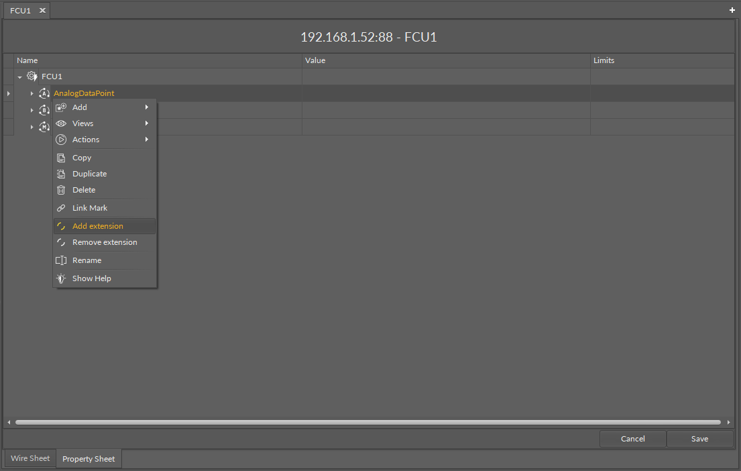Click the Cancel button
Viewport: 741px width, 471px height.
pos(632,439)
